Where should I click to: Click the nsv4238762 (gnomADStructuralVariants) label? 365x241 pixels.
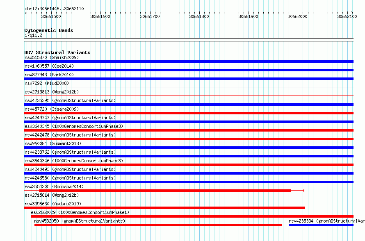click(70, 152)
